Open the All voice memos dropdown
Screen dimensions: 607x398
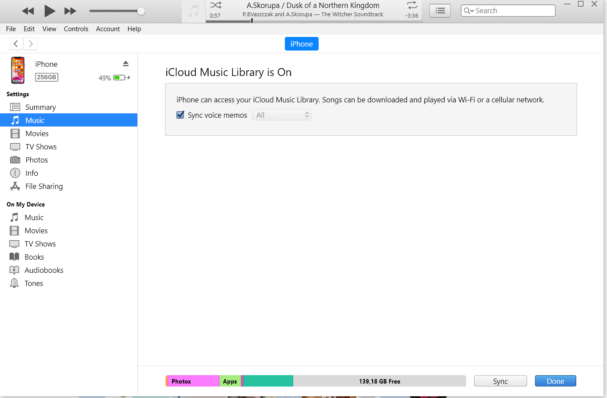pos(282,115)
